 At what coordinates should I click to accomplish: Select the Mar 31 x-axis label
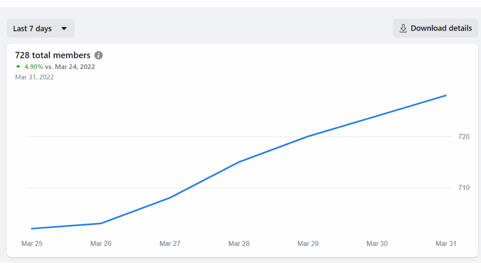coord(446,243)
